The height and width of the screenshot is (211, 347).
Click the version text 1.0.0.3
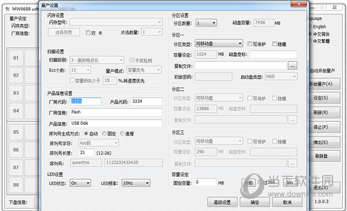[322, 202]
